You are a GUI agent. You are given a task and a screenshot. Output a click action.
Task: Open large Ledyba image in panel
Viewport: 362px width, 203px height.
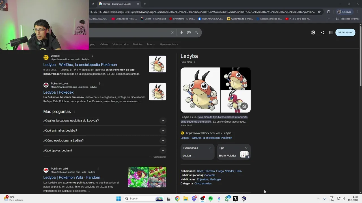click(x=200, y=90)
